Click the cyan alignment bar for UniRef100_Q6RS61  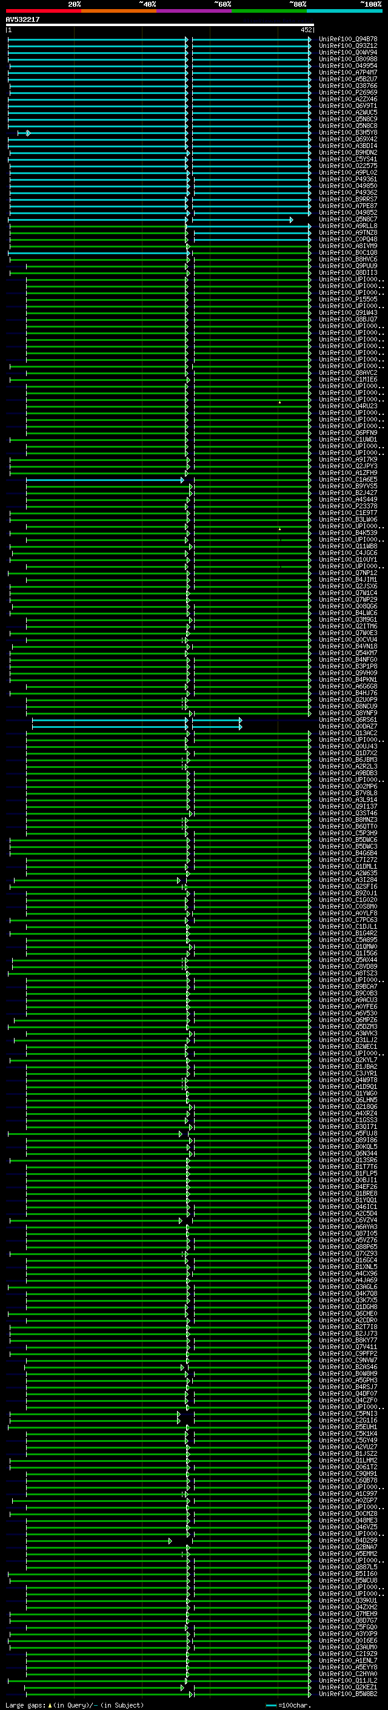point(136,719)
